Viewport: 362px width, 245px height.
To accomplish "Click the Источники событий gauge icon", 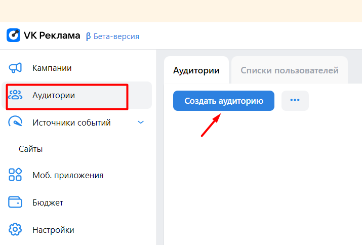I will click(x=16, y=122).
